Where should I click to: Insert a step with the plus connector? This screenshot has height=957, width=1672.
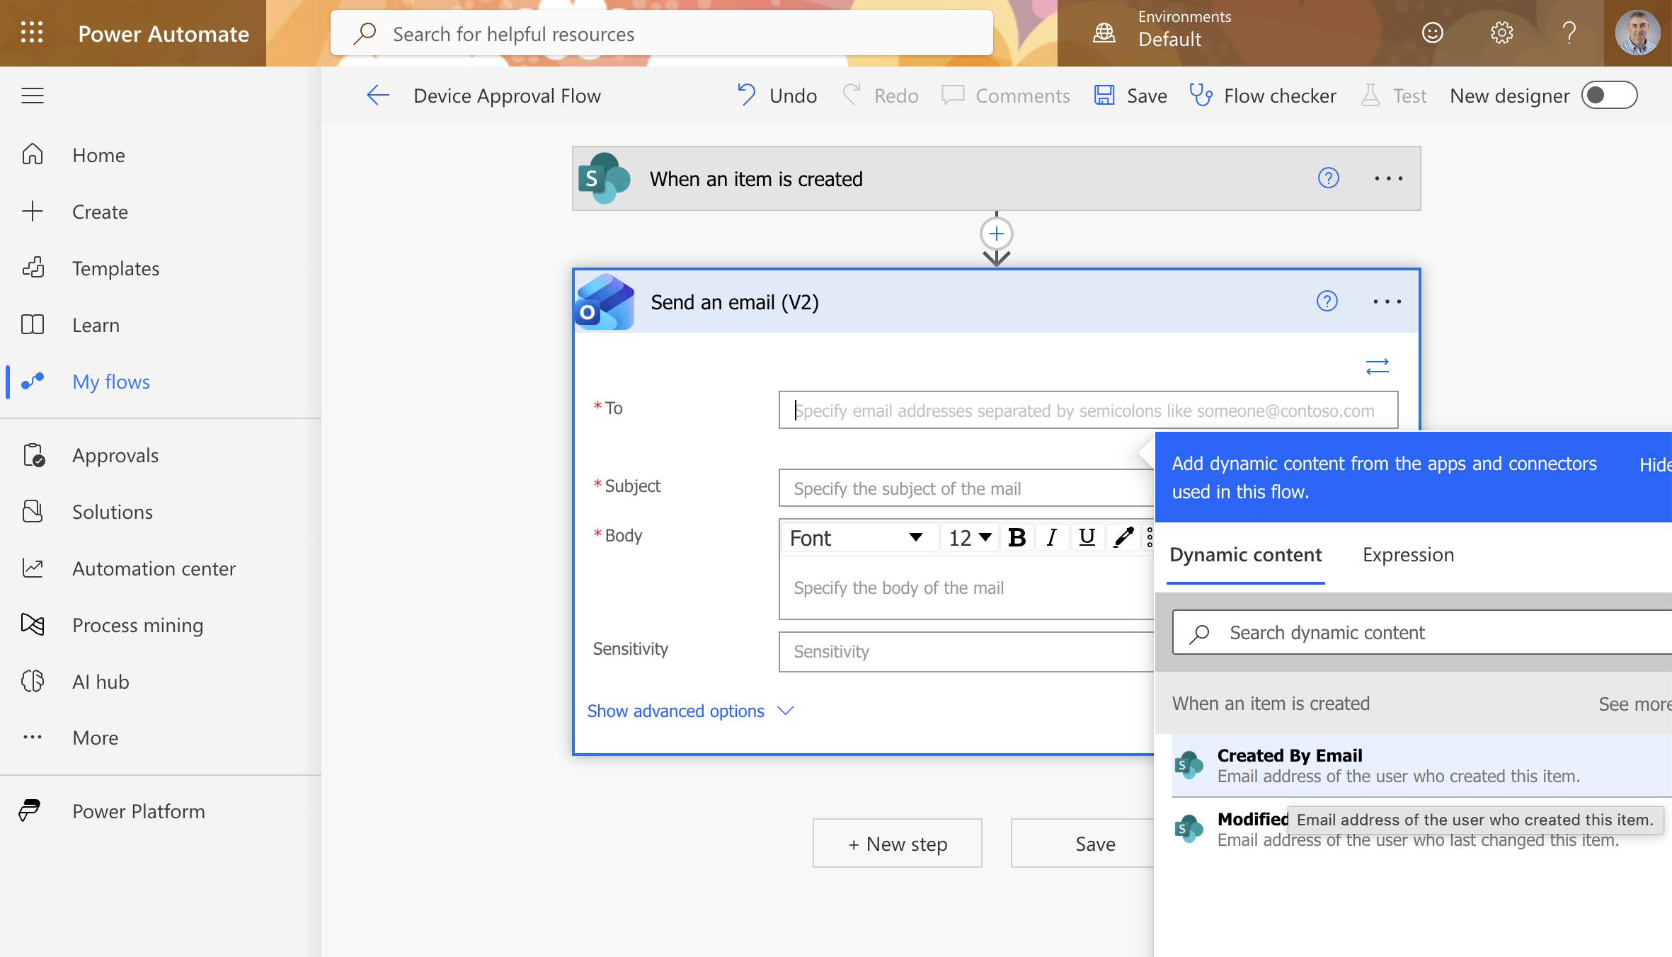997,234
